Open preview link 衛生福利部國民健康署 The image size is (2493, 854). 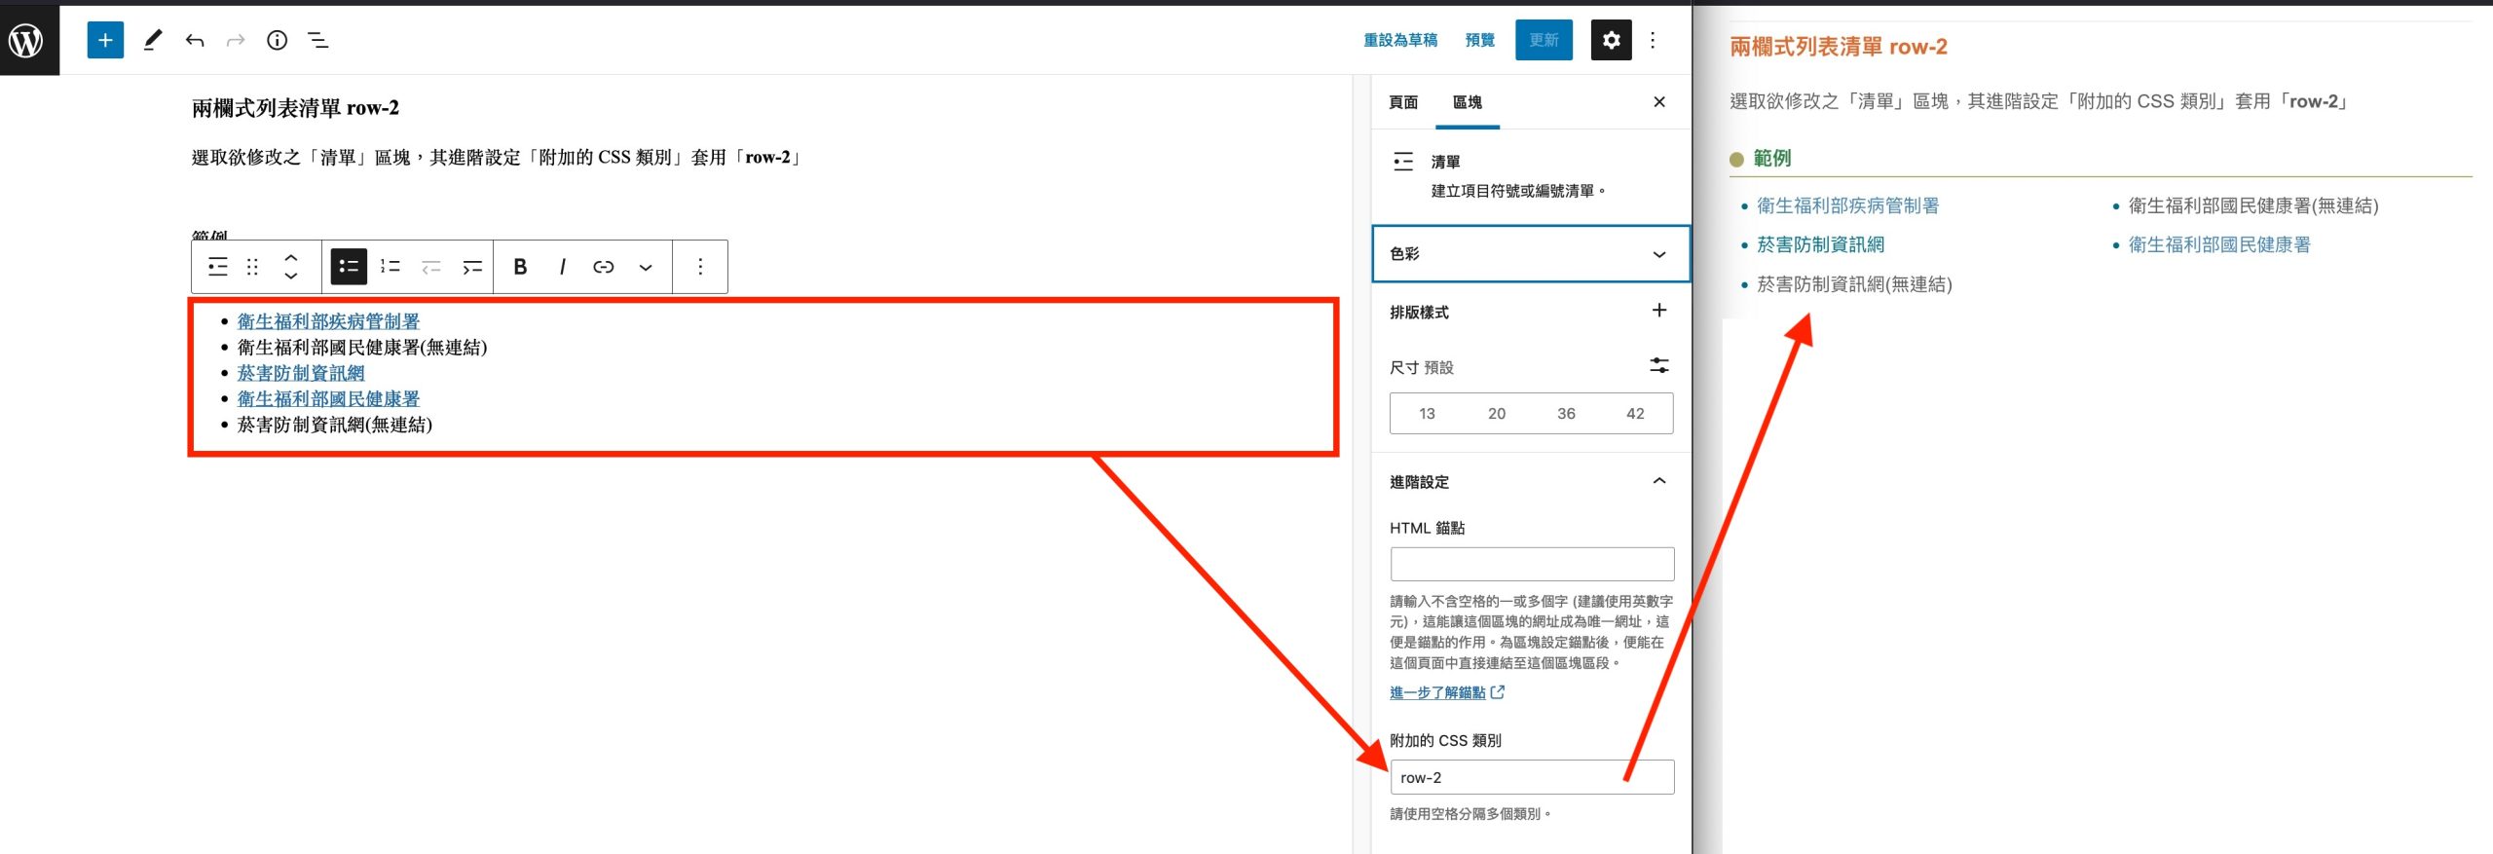coord(2219,244)
